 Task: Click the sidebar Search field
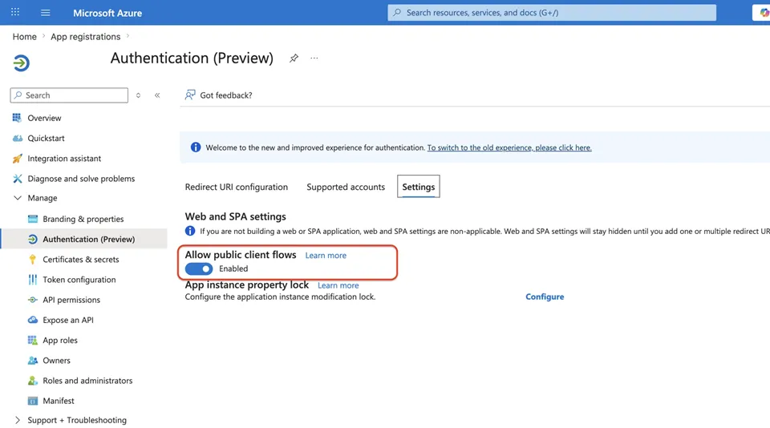click(69, 95)
